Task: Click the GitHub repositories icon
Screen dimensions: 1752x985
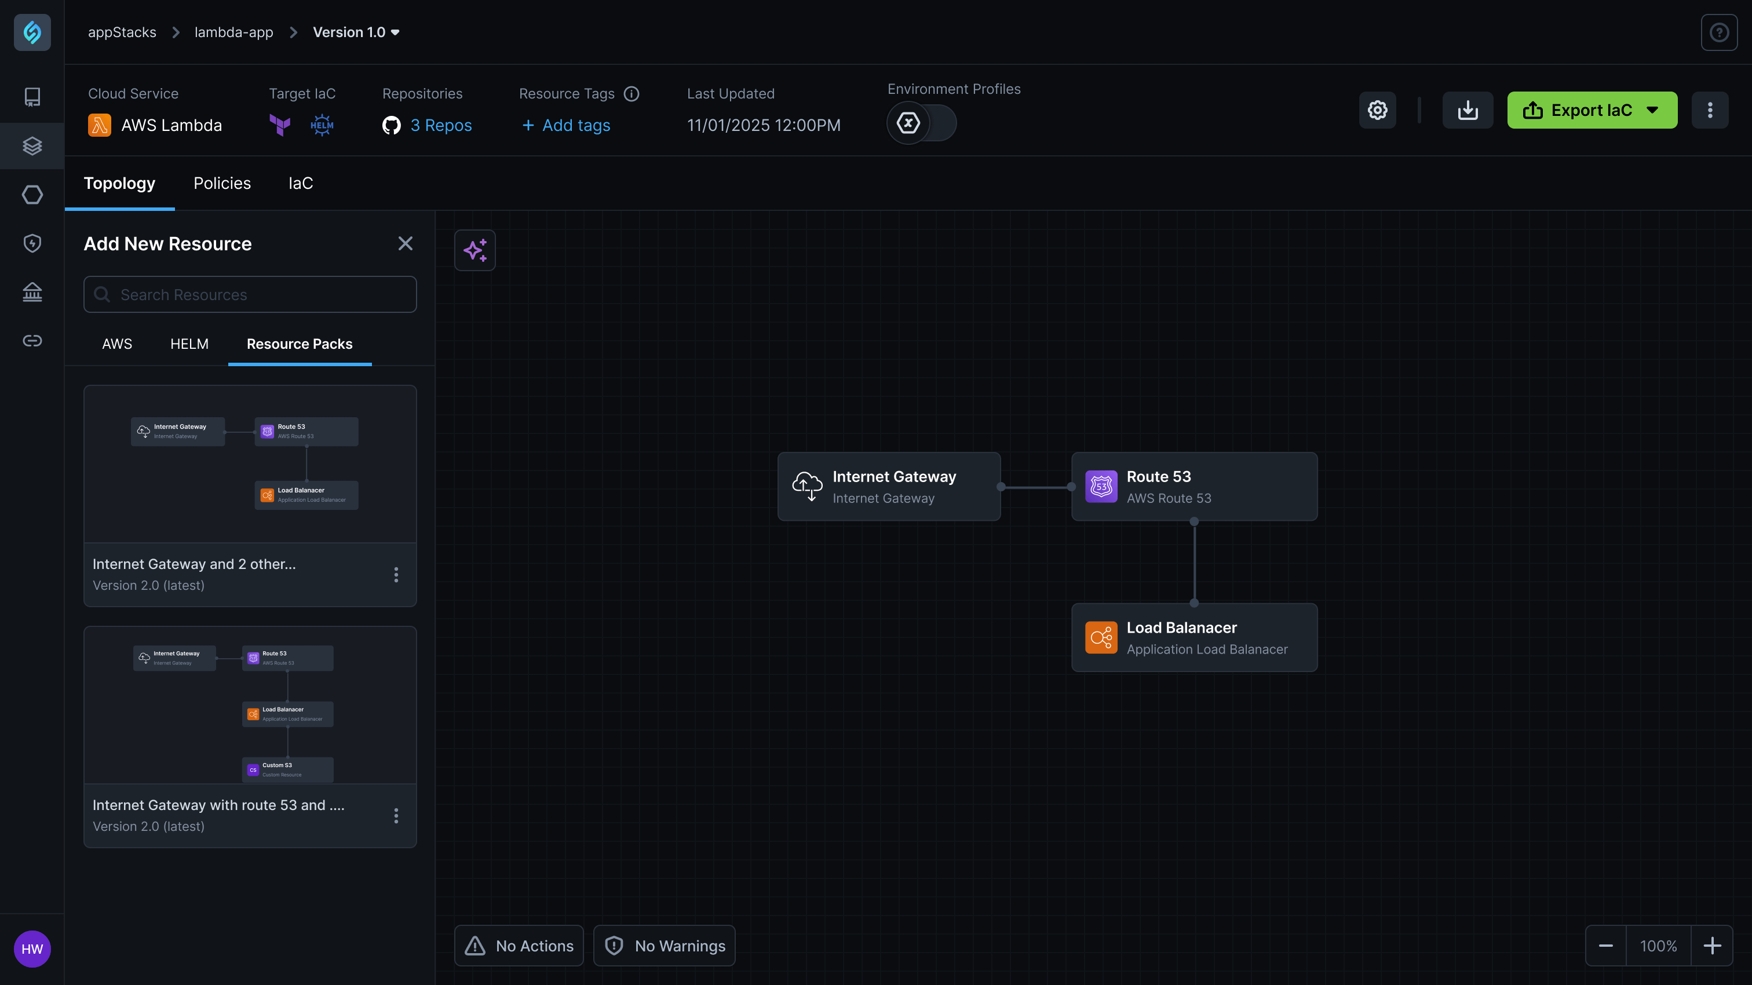Action: [391, 125]
